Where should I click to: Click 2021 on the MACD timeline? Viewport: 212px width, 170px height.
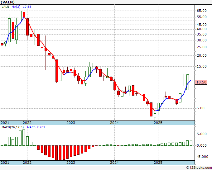click(x=5, y=163)
